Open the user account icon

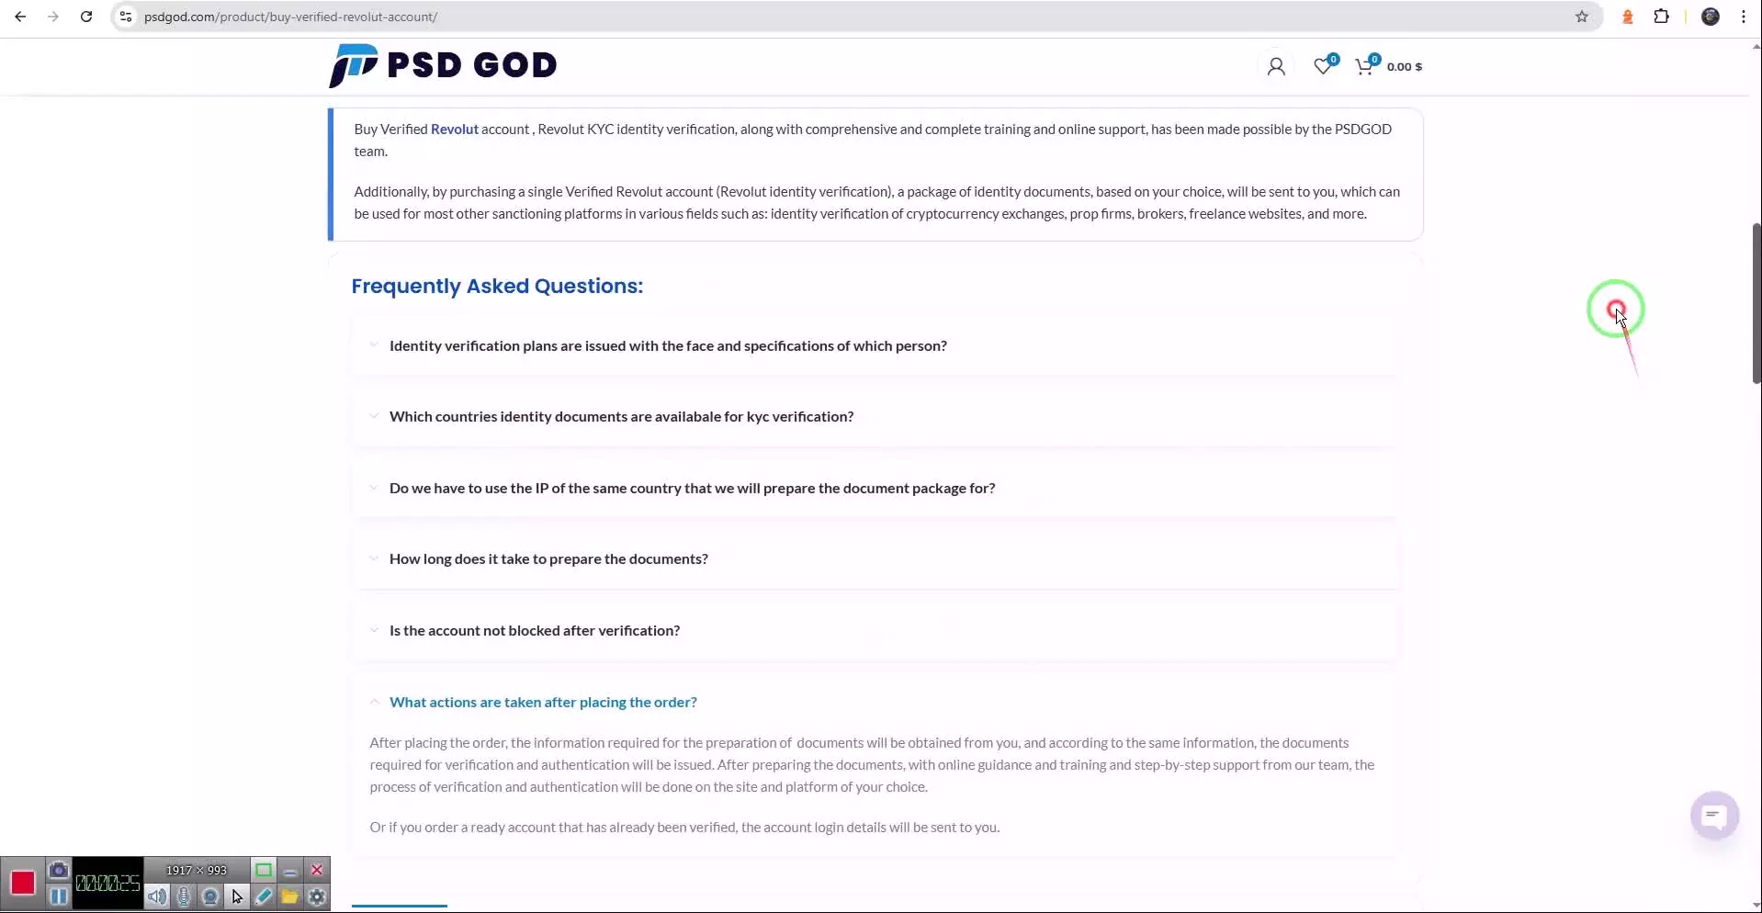1276,66
